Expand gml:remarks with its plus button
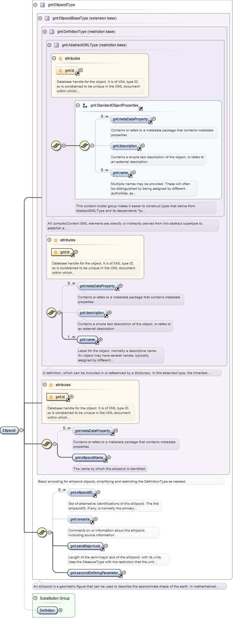 click(96, 519)
